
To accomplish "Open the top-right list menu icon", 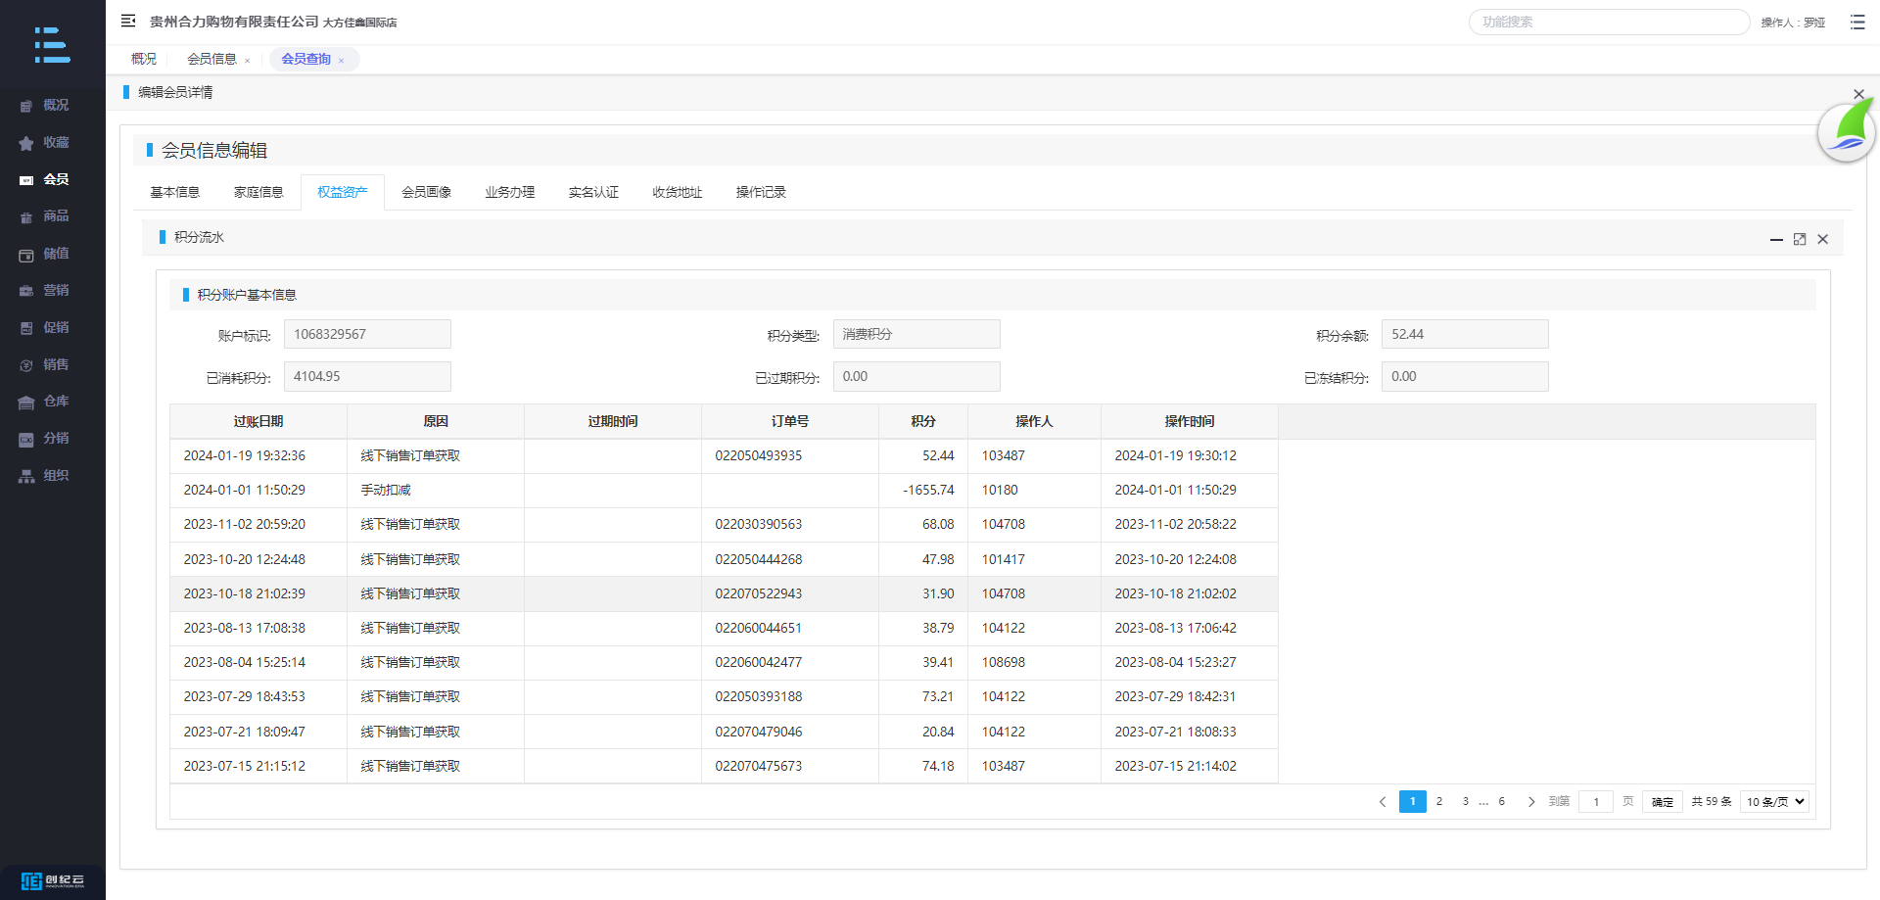I will point(1857,22).
